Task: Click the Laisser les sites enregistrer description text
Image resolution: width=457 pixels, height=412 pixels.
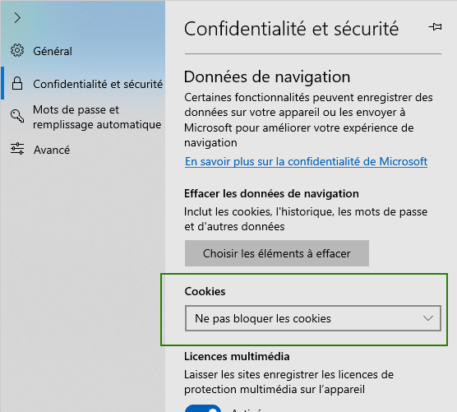Action: coord(289,382)
